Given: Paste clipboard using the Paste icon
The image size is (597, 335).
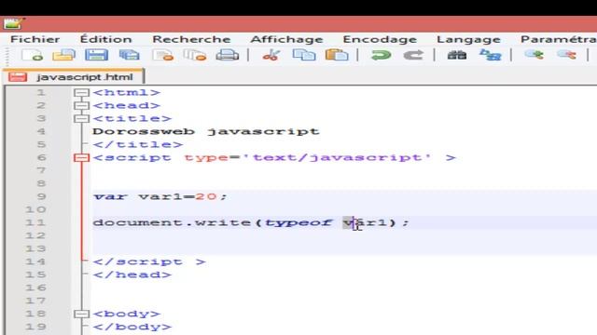Looking at the screenshot, I should [337, 55].
